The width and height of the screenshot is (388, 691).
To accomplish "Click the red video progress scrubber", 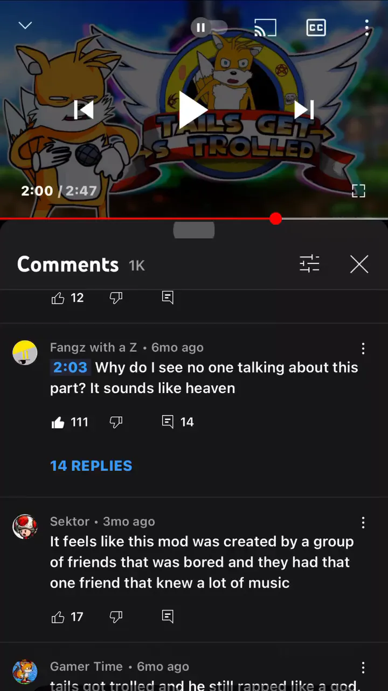I will (276, 219).
